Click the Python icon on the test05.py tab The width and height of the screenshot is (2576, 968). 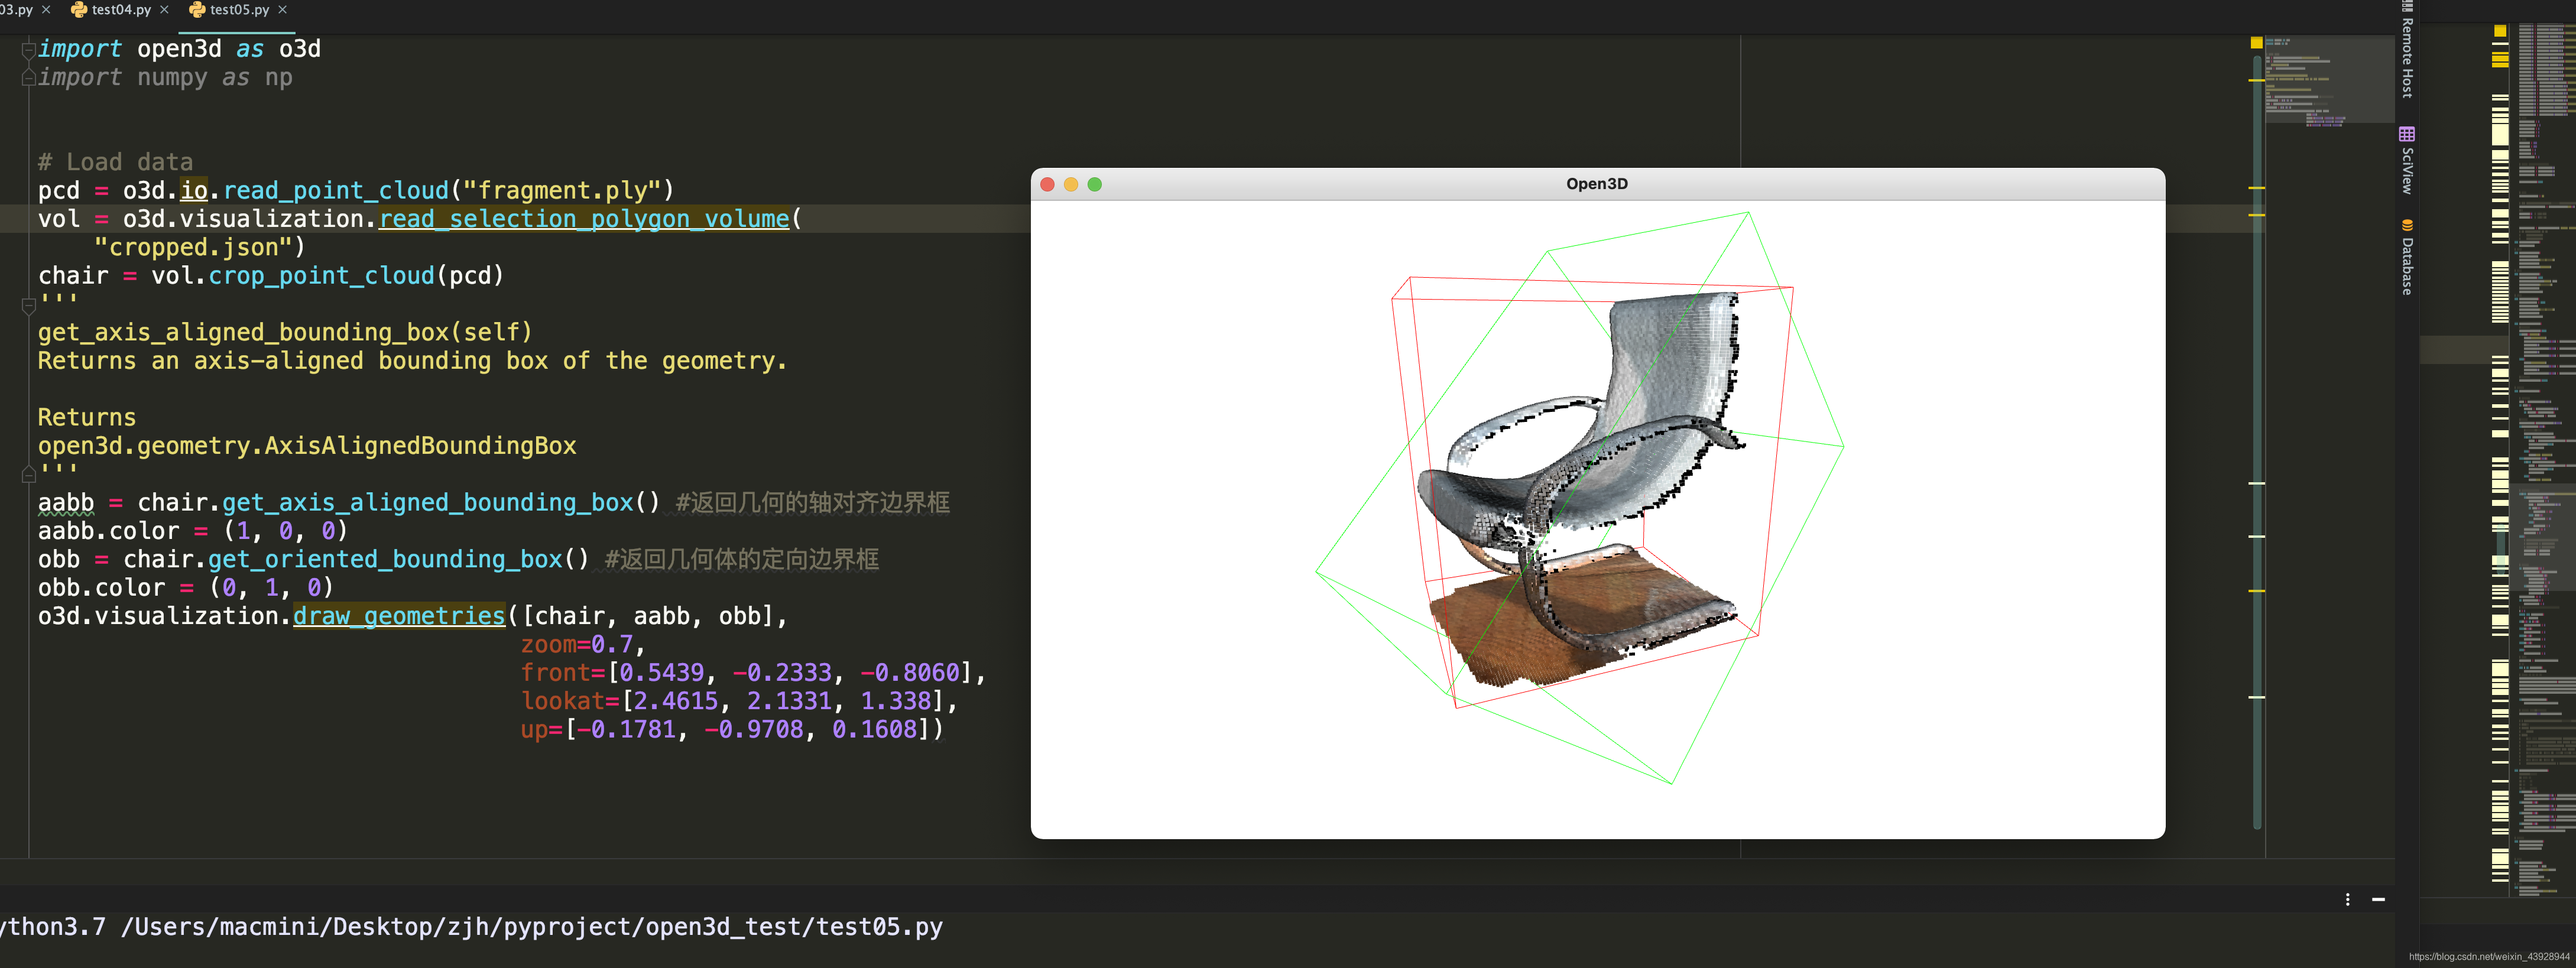[197, 9]
